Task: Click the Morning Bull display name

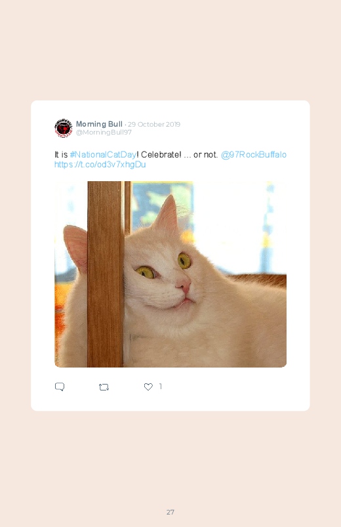Action: click(x=99, y=124)
